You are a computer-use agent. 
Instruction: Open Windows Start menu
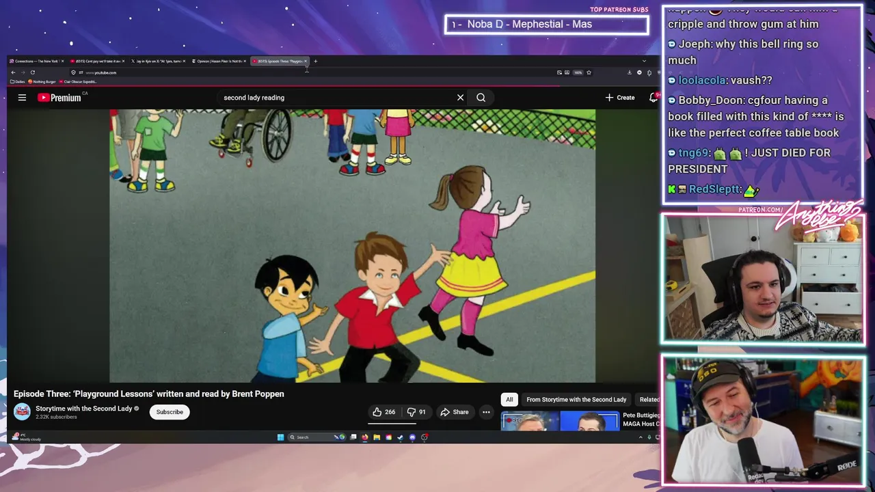[280, 437]
